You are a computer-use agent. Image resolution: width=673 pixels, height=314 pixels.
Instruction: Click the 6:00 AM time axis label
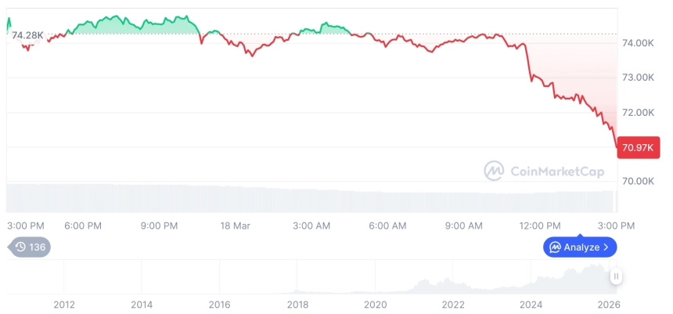coord(387,226)
